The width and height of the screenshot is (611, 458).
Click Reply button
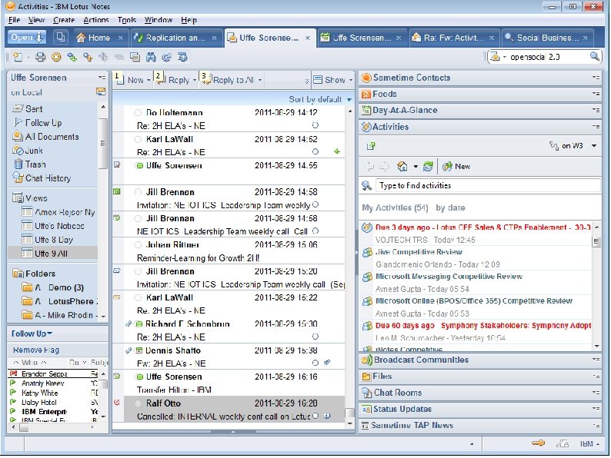coord(173,79)
